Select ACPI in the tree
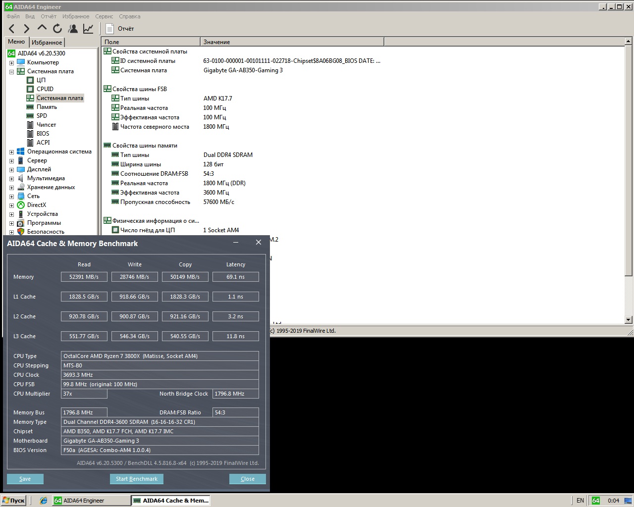The image size is (634, 507). pos(43,143)
